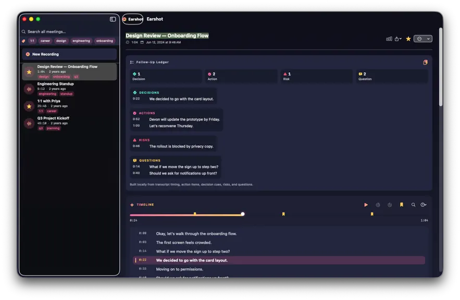460x300 pixels.
Task: Filter meetings by engineering tag
Action: click(81, 41)
